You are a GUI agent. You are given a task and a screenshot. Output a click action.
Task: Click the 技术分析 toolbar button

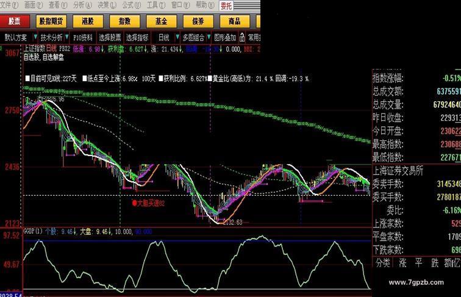point(51,38)
